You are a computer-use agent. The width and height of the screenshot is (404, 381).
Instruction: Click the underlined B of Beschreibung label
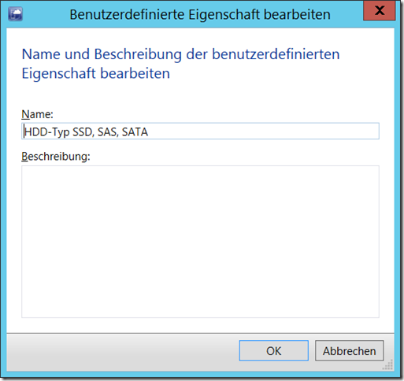[x=24, y=157]
